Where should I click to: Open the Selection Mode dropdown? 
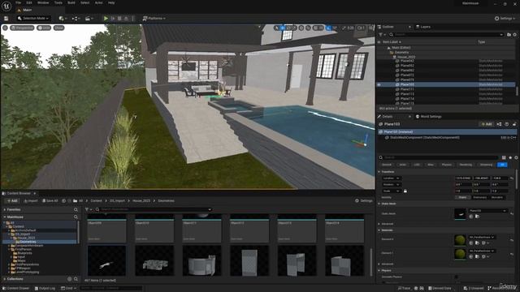click(x=33, y=19)
